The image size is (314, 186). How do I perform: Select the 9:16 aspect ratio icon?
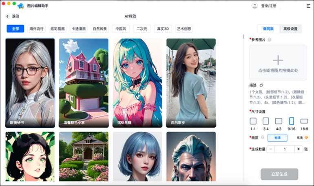tap(292, 121)
